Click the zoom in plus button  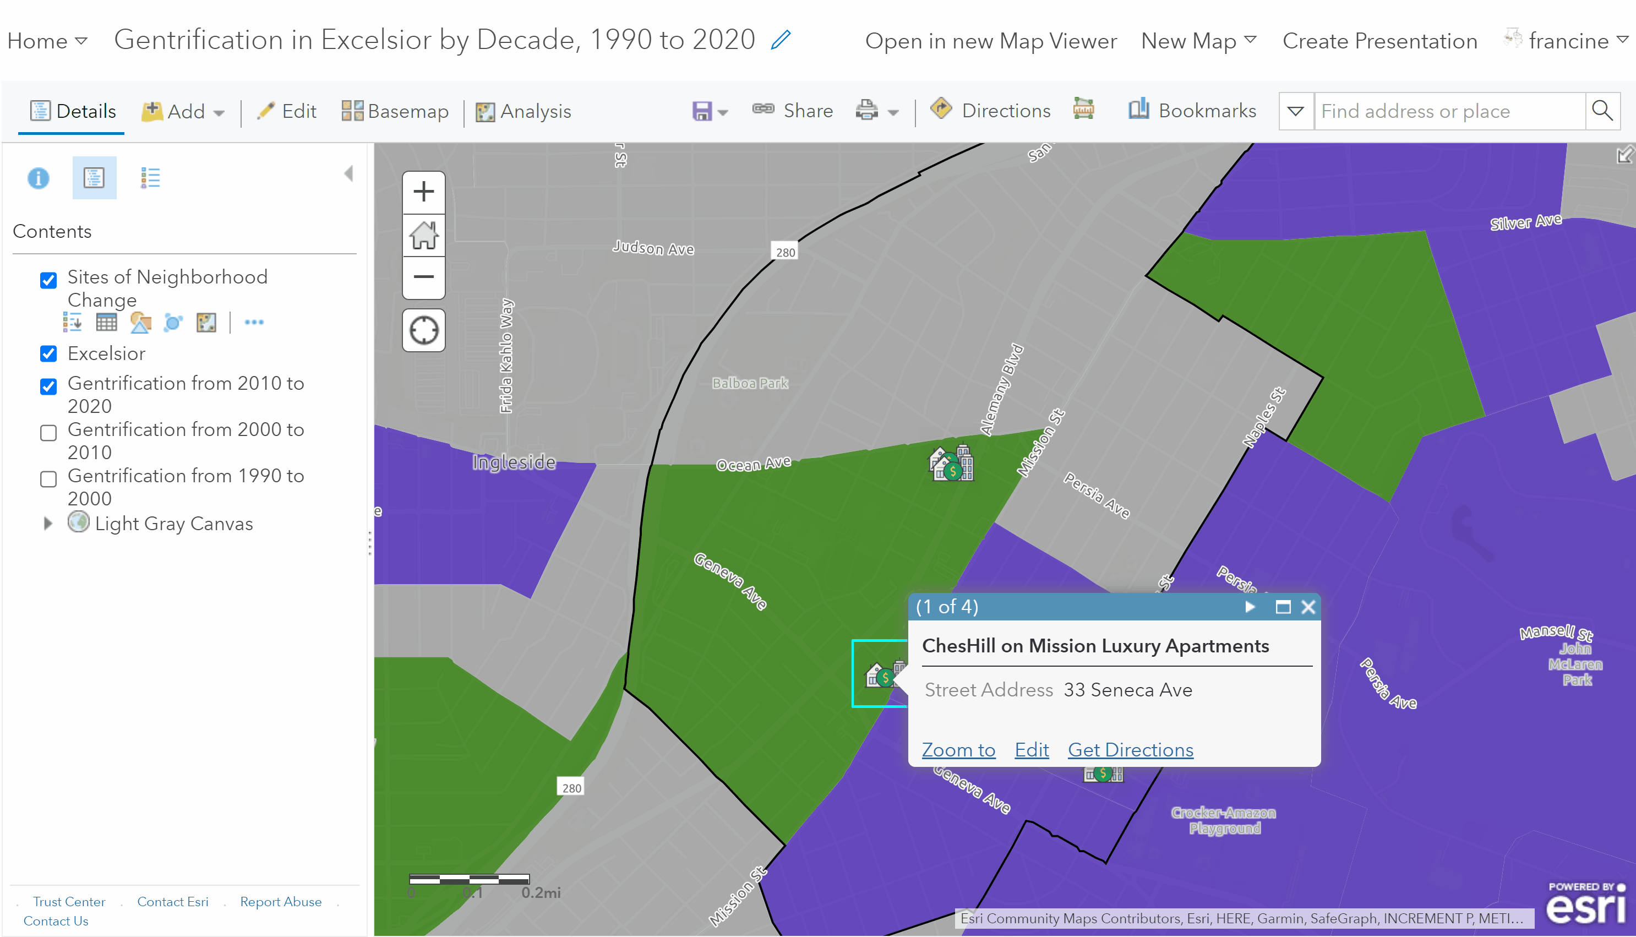[x=423, y=192]
